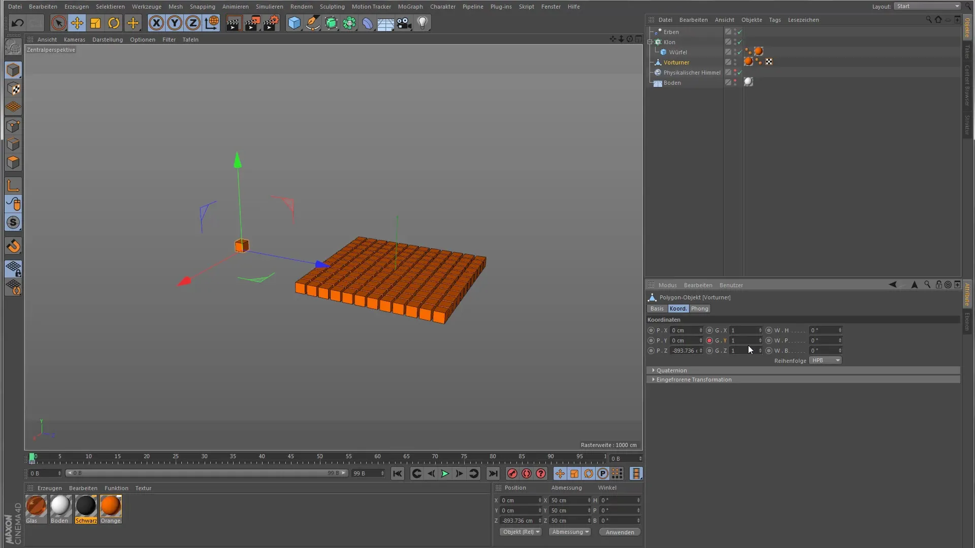The image size is (975, 548).
Task: Toggle Z axis lock
Action: pos(193,23)
